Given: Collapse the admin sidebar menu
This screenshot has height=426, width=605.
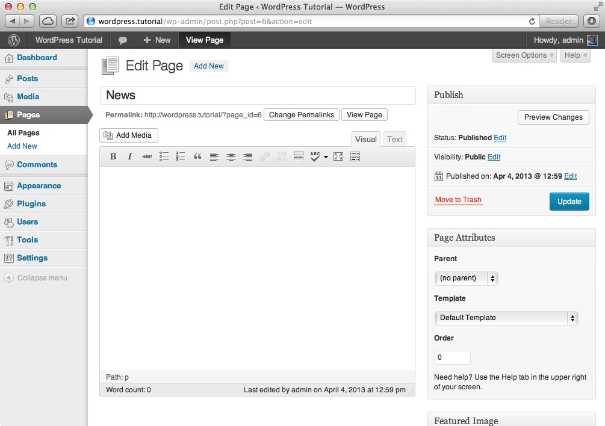Looking at the screenshot, I should coord(35,277).
